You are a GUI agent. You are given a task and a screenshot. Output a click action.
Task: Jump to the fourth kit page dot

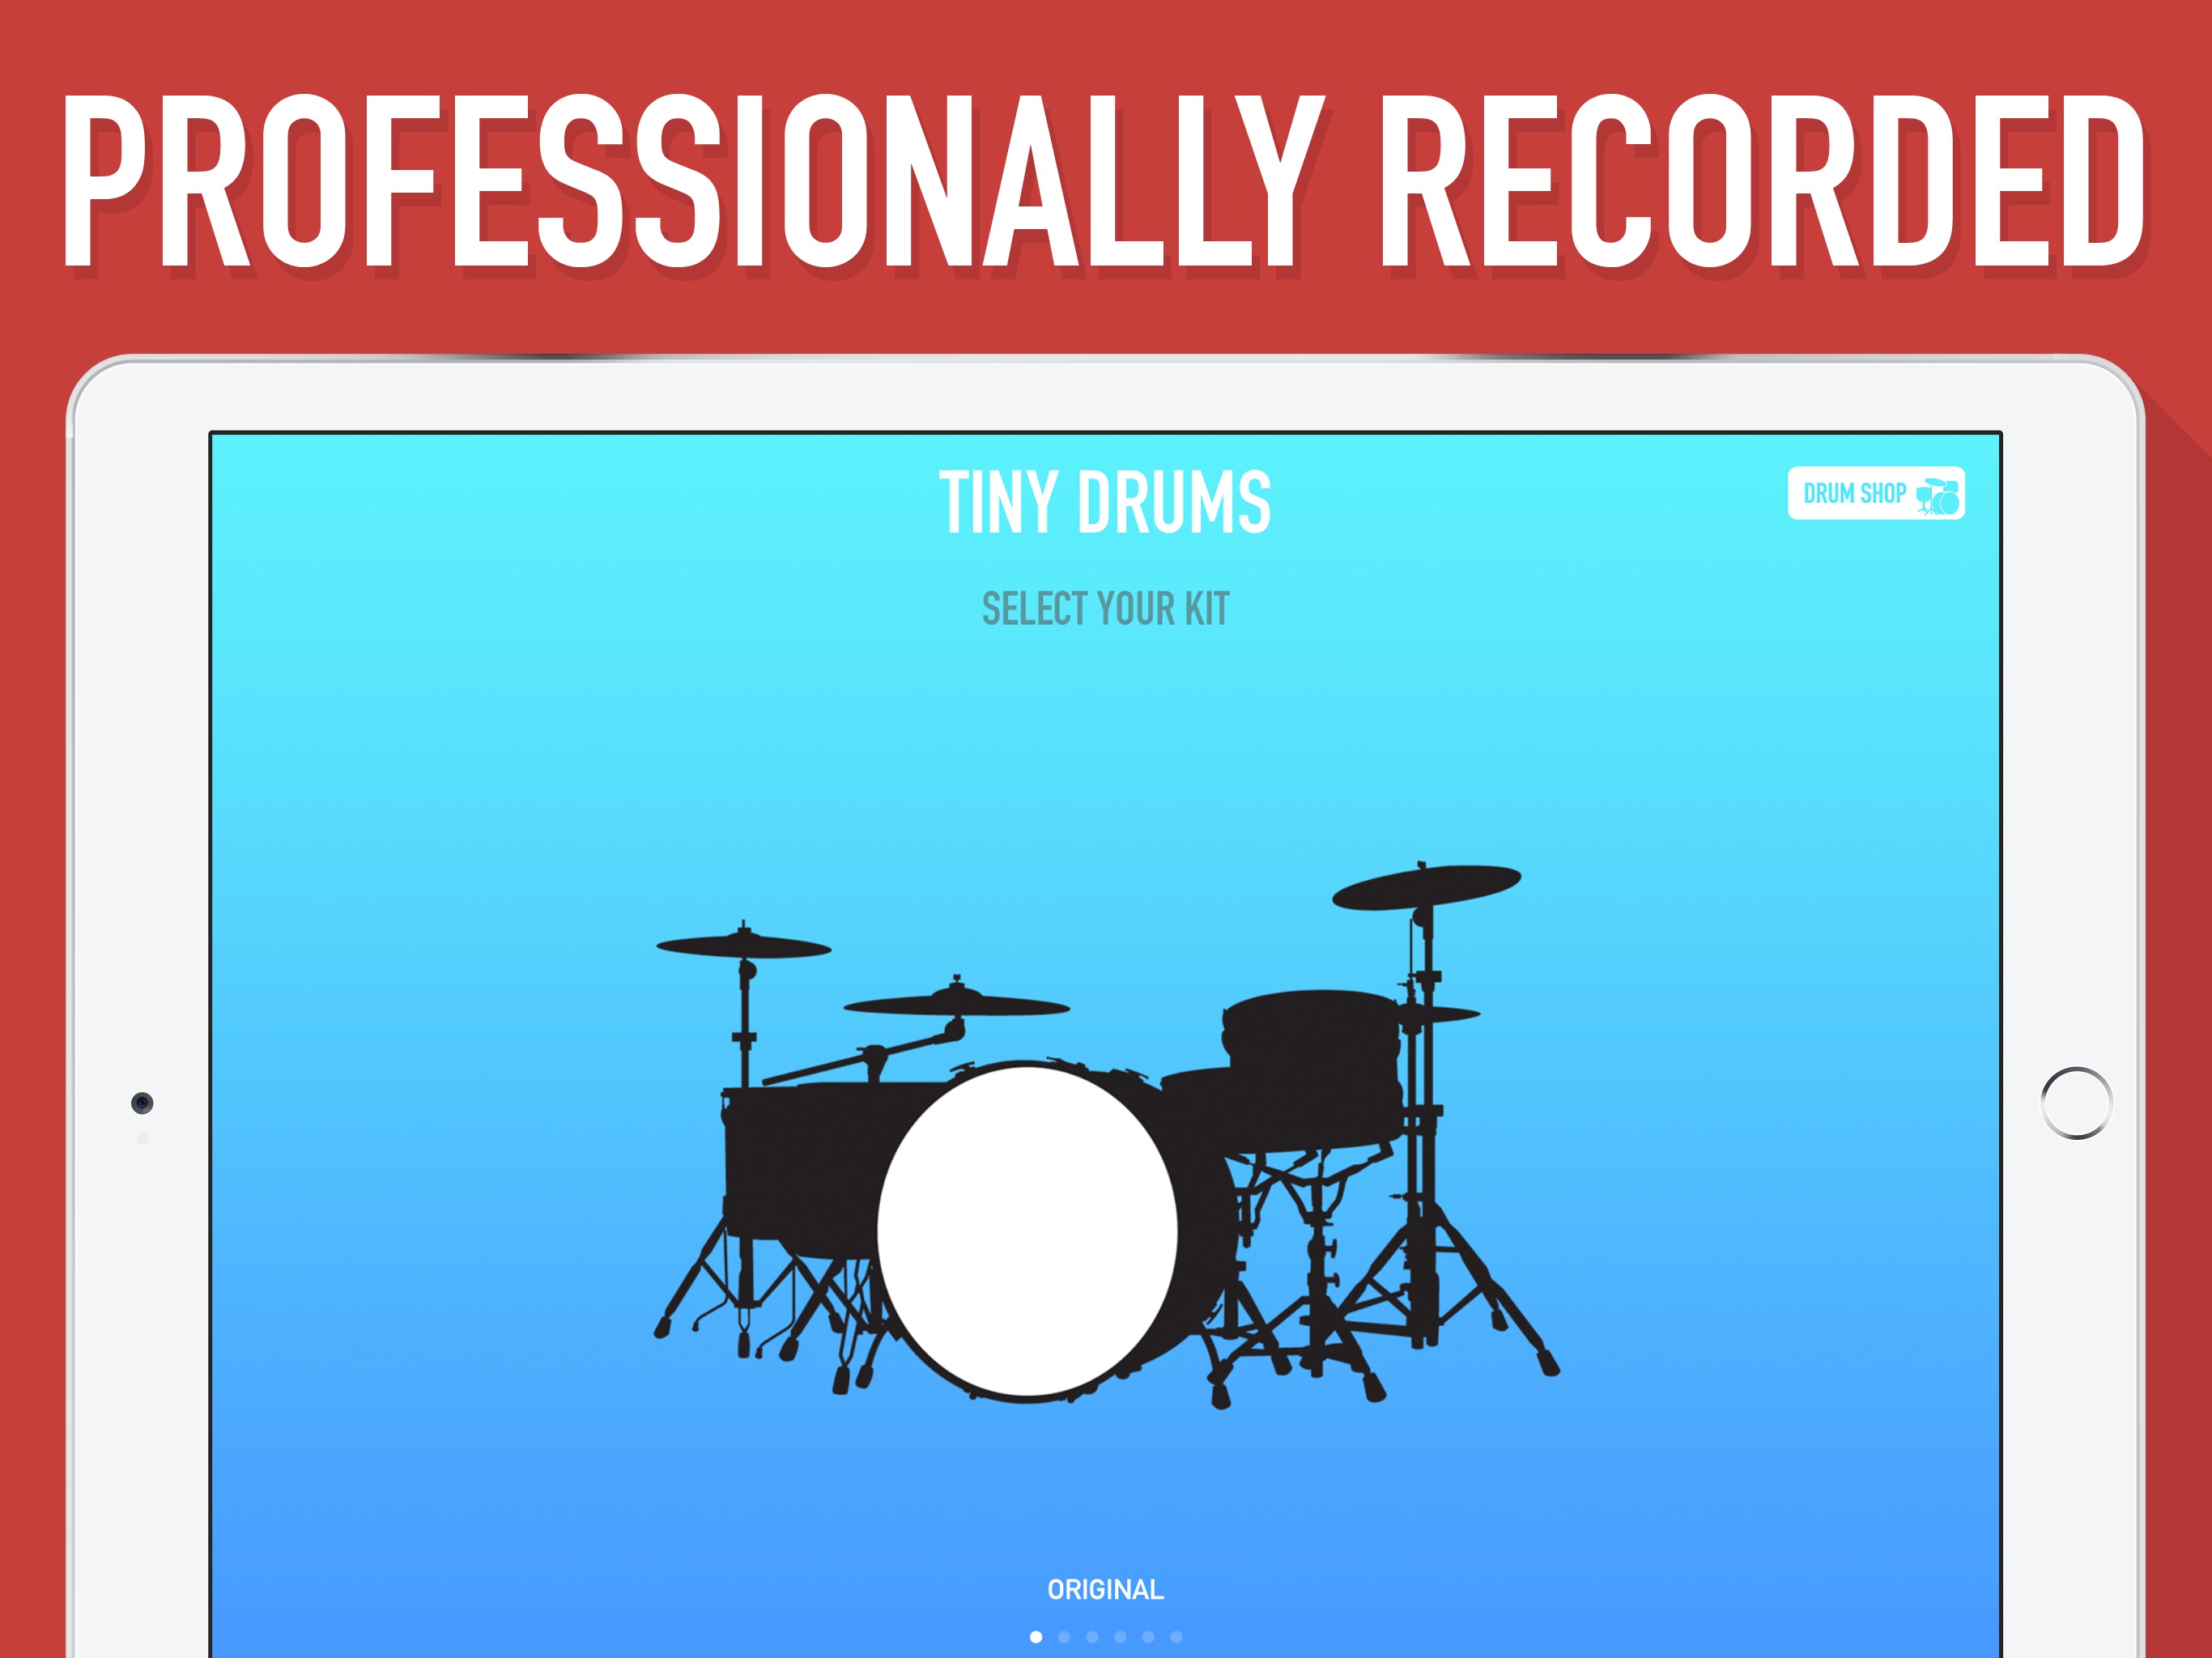pyautogui.click(x=1120, y=1637)
